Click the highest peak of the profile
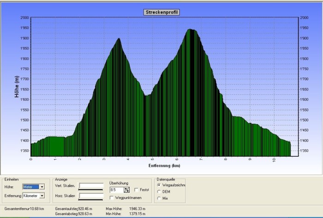Screen dimensions: 323x218 click(190, 30)
